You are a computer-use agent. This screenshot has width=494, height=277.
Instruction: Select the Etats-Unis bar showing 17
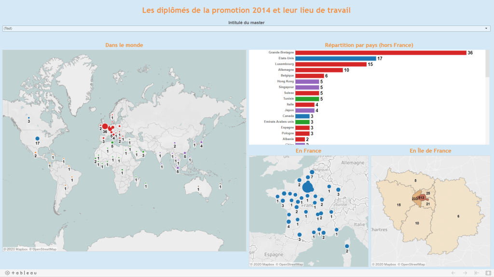(x=335, y=59)
